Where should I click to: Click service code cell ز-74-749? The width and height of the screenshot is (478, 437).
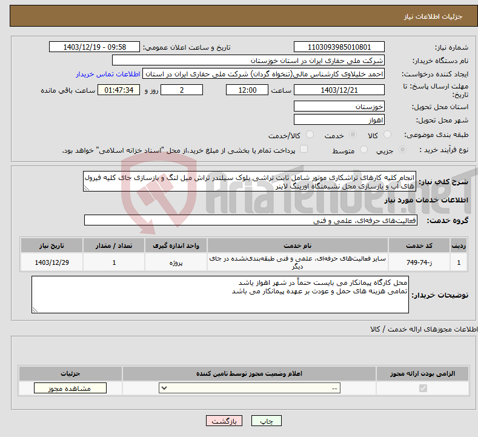pos(419,262)
